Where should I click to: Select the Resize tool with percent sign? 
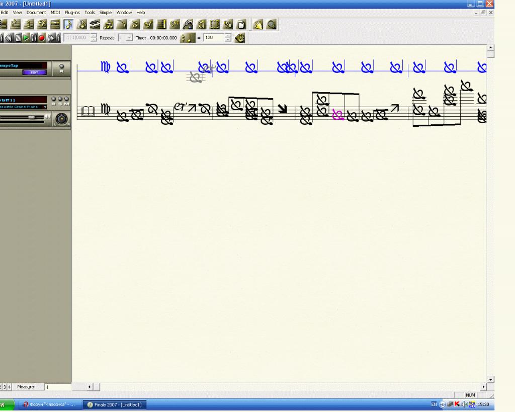pos(228,24)
